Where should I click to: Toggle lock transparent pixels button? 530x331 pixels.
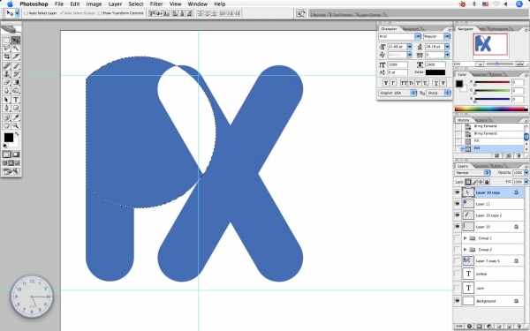pyautogui.click(x=468, y=182)
